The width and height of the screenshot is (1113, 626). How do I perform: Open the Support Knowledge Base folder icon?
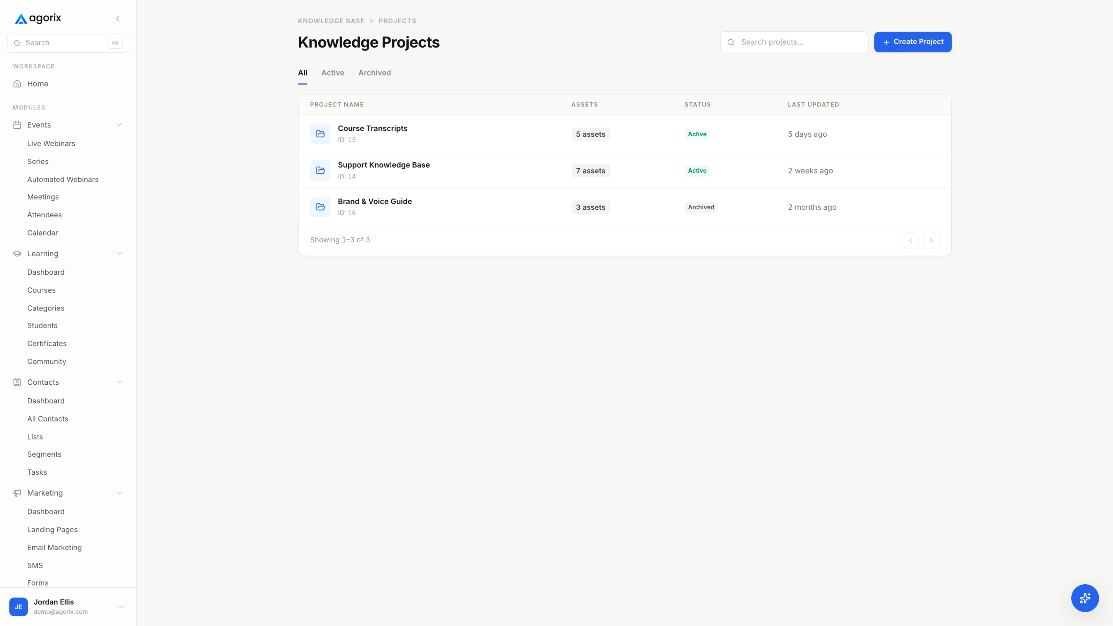tap(320, 171)
